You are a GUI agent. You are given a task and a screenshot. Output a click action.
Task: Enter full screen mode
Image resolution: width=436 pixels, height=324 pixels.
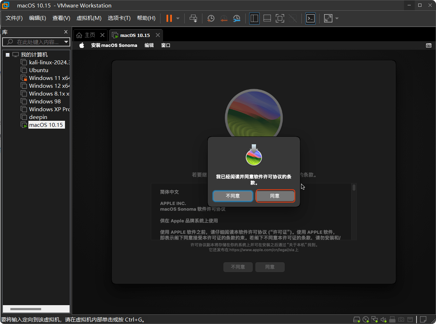point(280,18)
